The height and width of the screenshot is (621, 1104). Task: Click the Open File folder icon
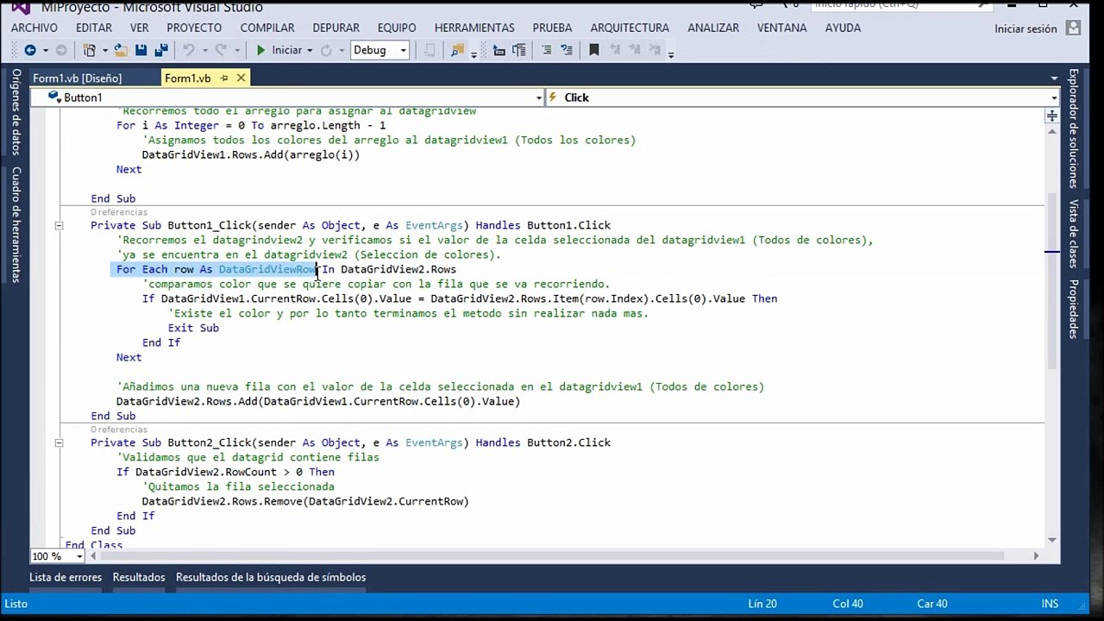pos(121,50)
